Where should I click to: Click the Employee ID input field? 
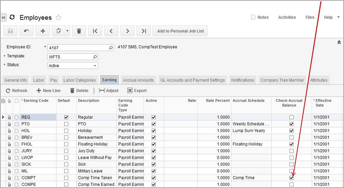78,48
